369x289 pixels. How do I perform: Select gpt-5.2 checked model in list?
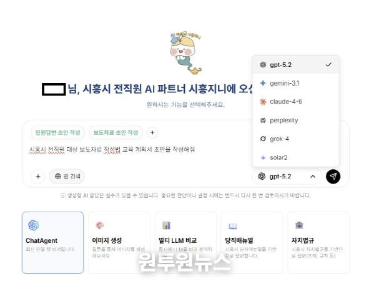(295, 65)
